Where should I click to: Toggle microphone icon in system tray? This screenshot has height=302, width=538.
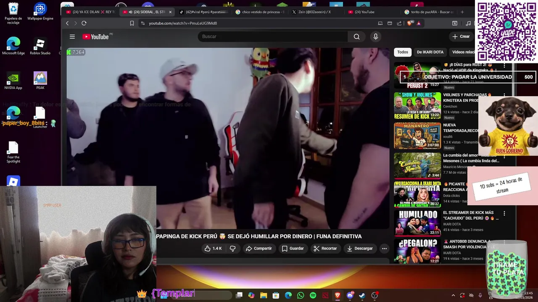pyautogui.click(x=480, y=295)
